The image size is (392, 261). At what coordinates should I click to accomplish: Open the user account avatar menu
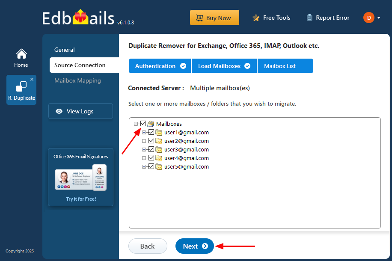point(369,18)
